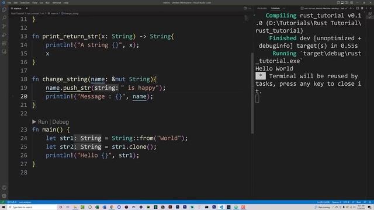The image size is (374, 210).
Task: Click the File Explorer icon in taskbar
Action: pos(75,207)
